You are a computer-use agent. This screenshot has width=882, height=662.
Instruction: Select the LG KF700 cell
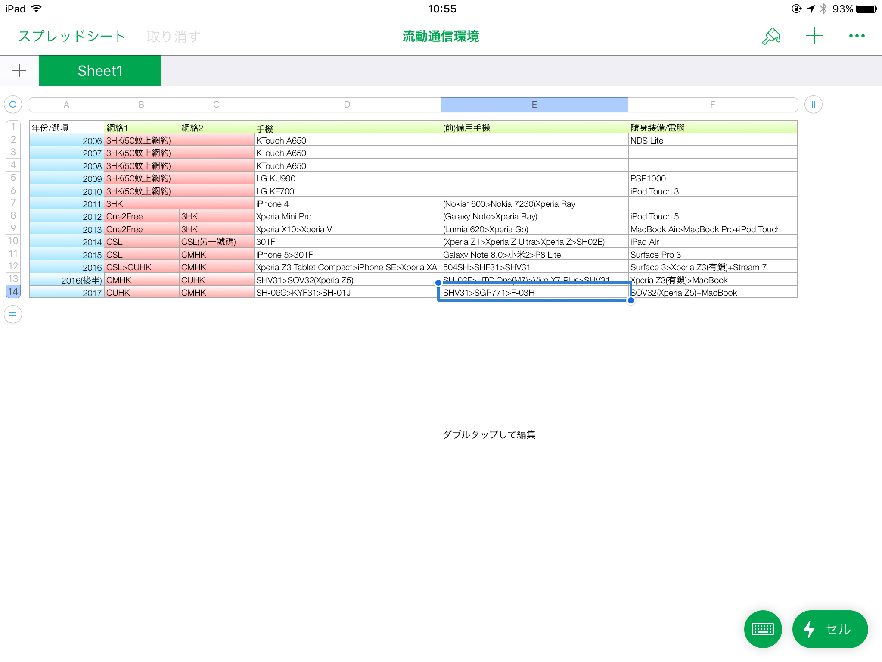347,191
